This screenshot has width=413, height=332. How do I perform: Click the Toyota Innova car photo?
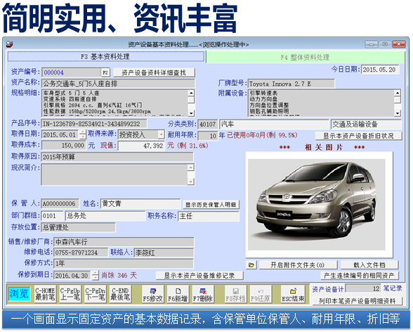tap(317, 205)
